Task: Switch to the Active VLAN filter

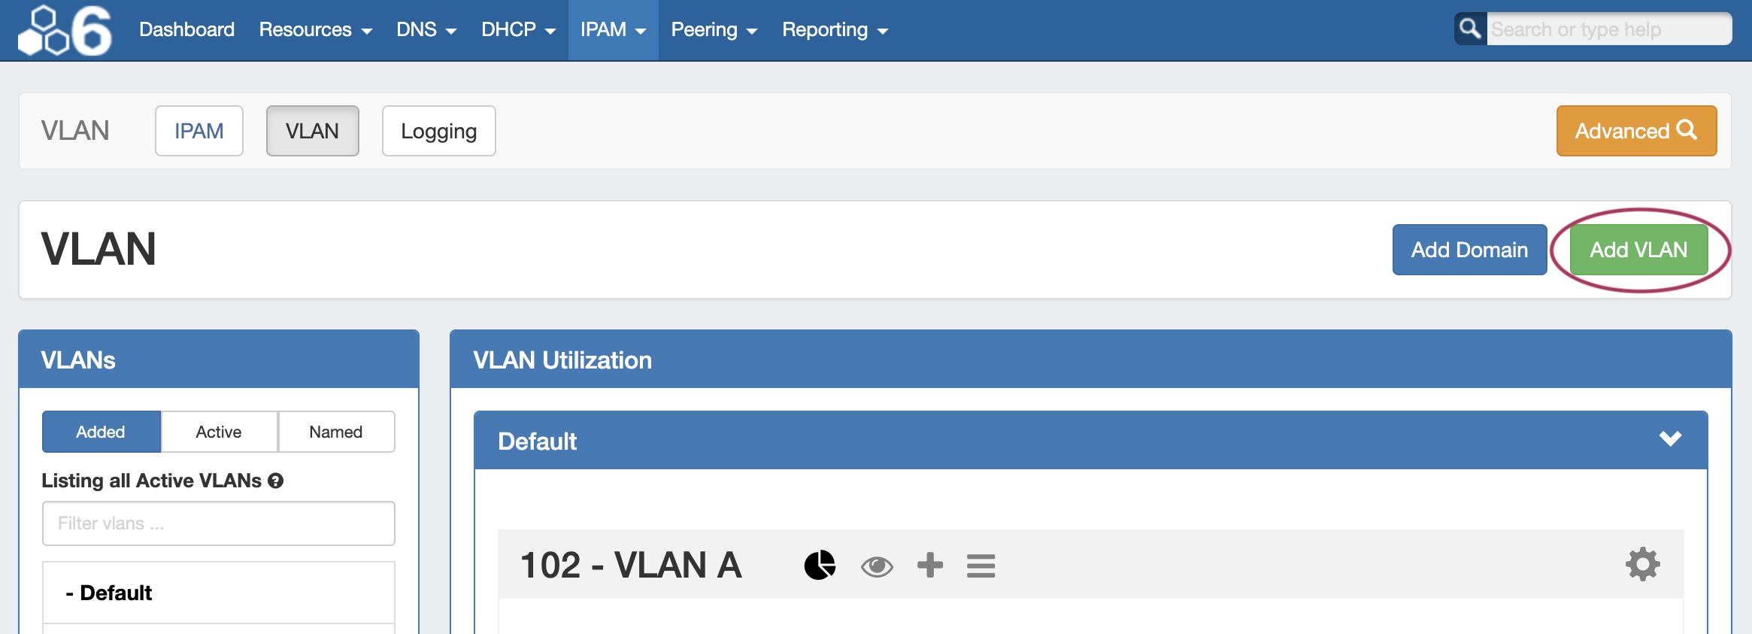Action: tap(219, 432)
